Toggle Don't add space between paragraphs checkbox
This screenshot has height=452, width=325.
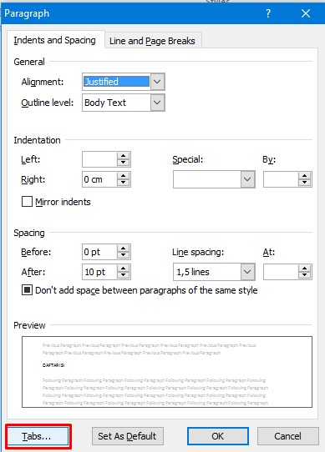click(27, 290)
